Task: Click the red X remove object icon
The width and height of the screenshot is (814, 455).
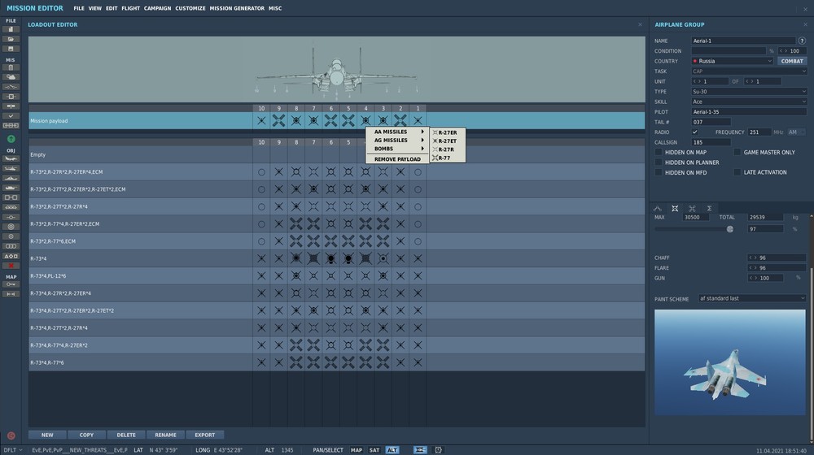Action: (x=11, y=266)
